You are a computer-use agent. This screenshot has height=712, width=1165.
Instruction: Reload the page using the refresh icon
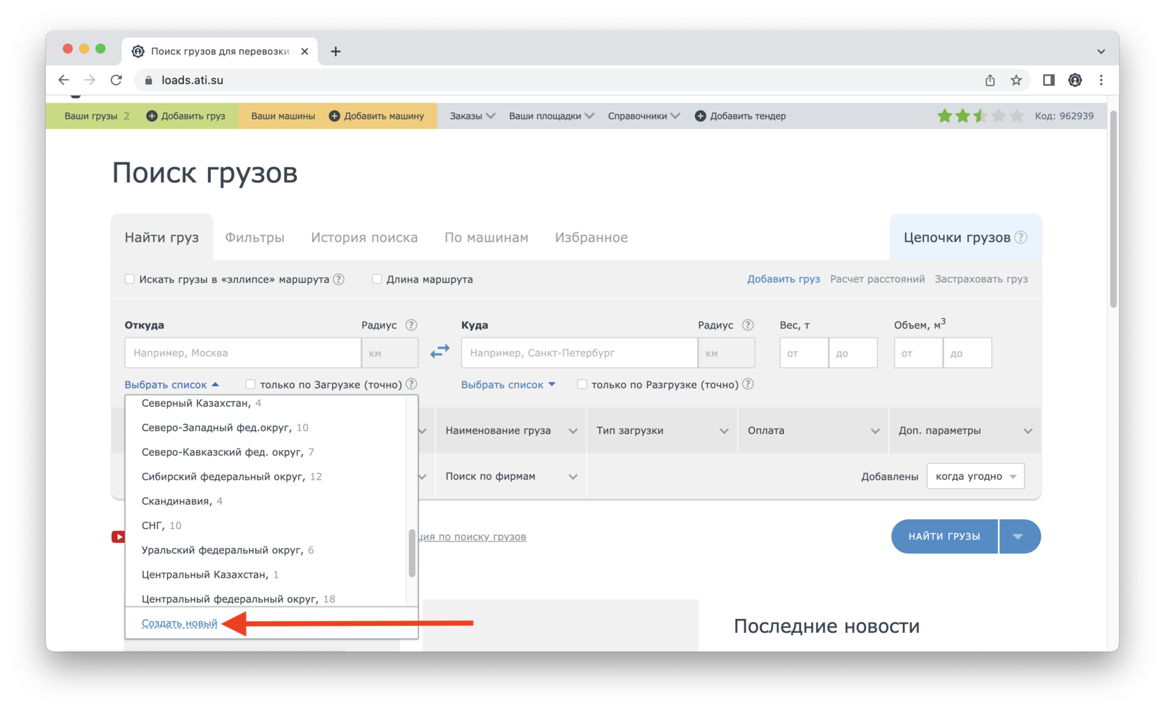click(116, 80)
